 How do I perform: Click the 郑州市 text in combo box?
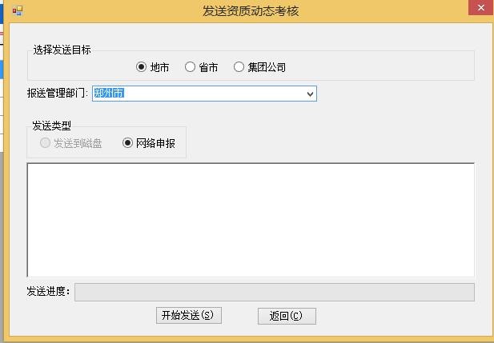[x=109, y=94]
